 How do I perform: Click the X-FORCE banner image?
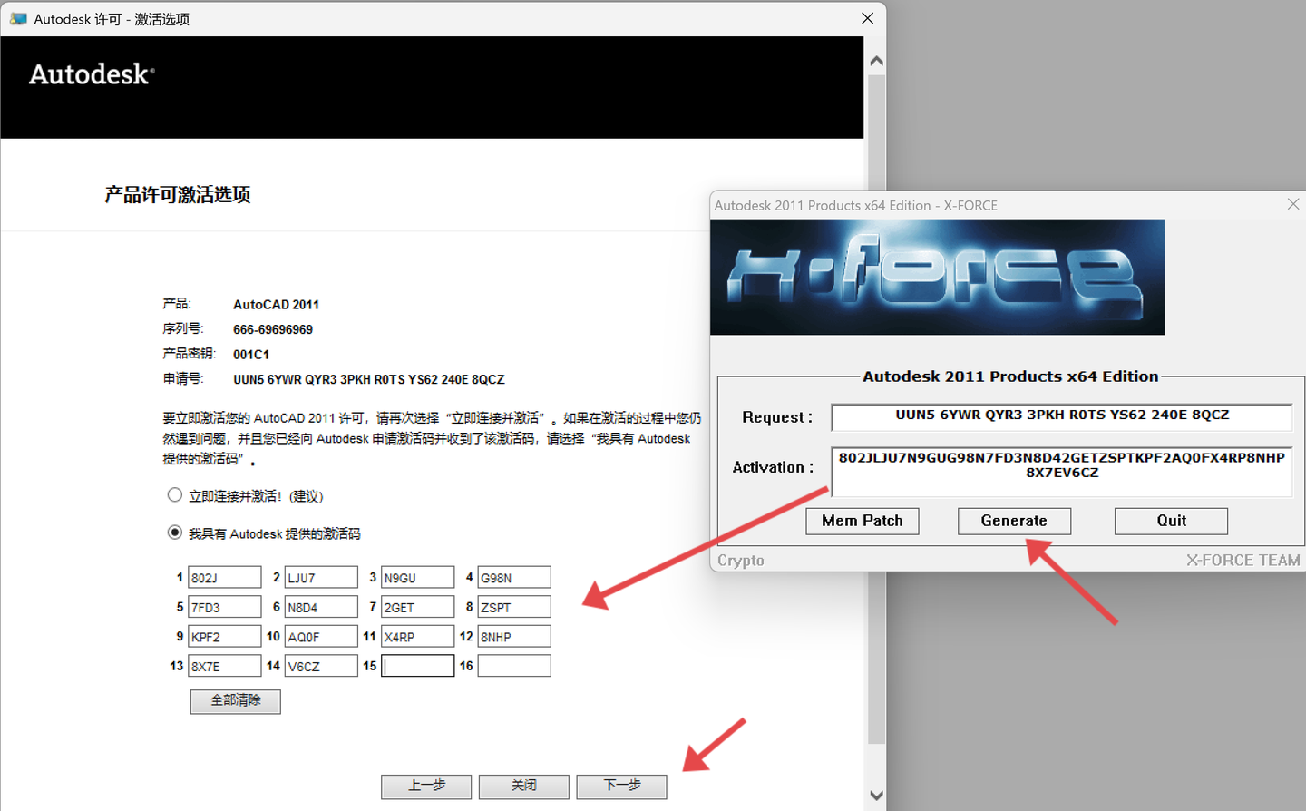[x=937, y=277]
